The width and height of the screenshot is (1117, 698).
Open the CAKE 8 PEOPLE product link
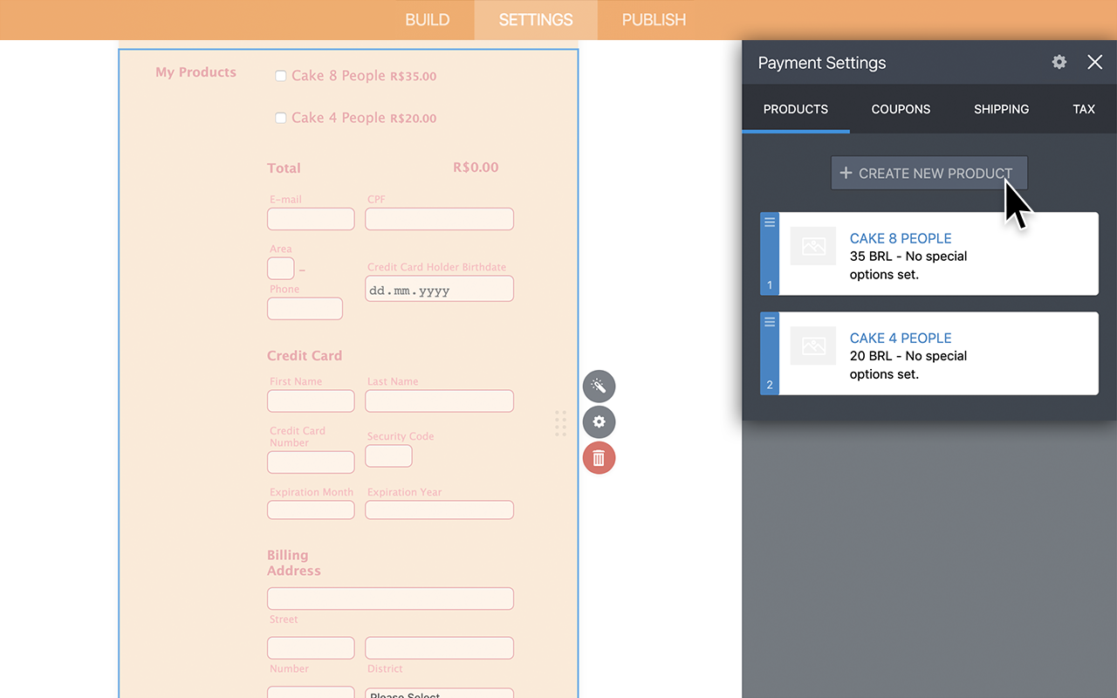[x=901, y=238]
